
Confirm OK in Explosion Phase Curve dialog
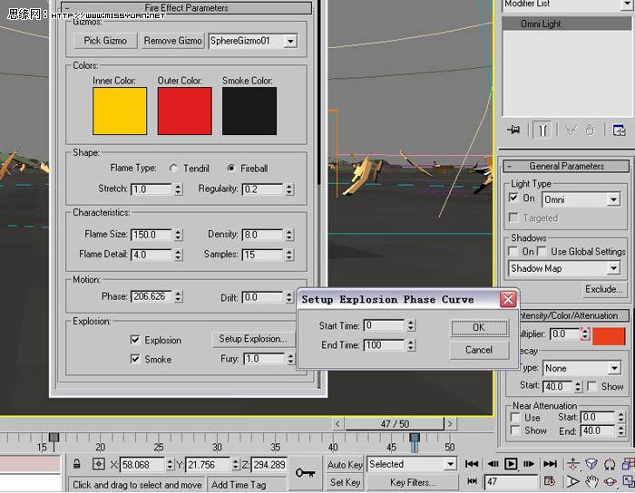click(x=479, y=327)
